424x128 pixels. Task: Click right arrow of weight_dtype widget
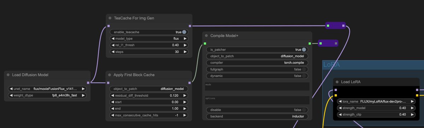pos(83,95)
